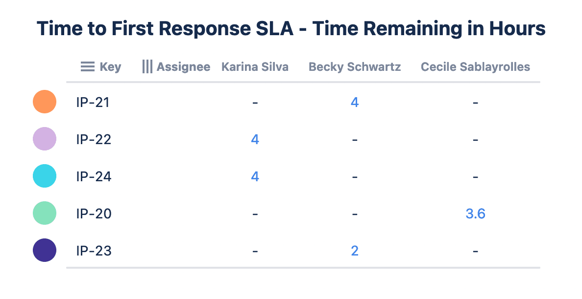This screenshot has width=582, height=299.
Task: Open Becky Schwartz's value 2 for IP-23
Action: [355, 251]
